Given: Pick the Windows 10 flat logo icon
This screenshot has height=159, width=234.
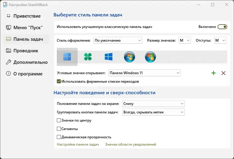Looking at the screenshot, I should click(x=109, y=57).
